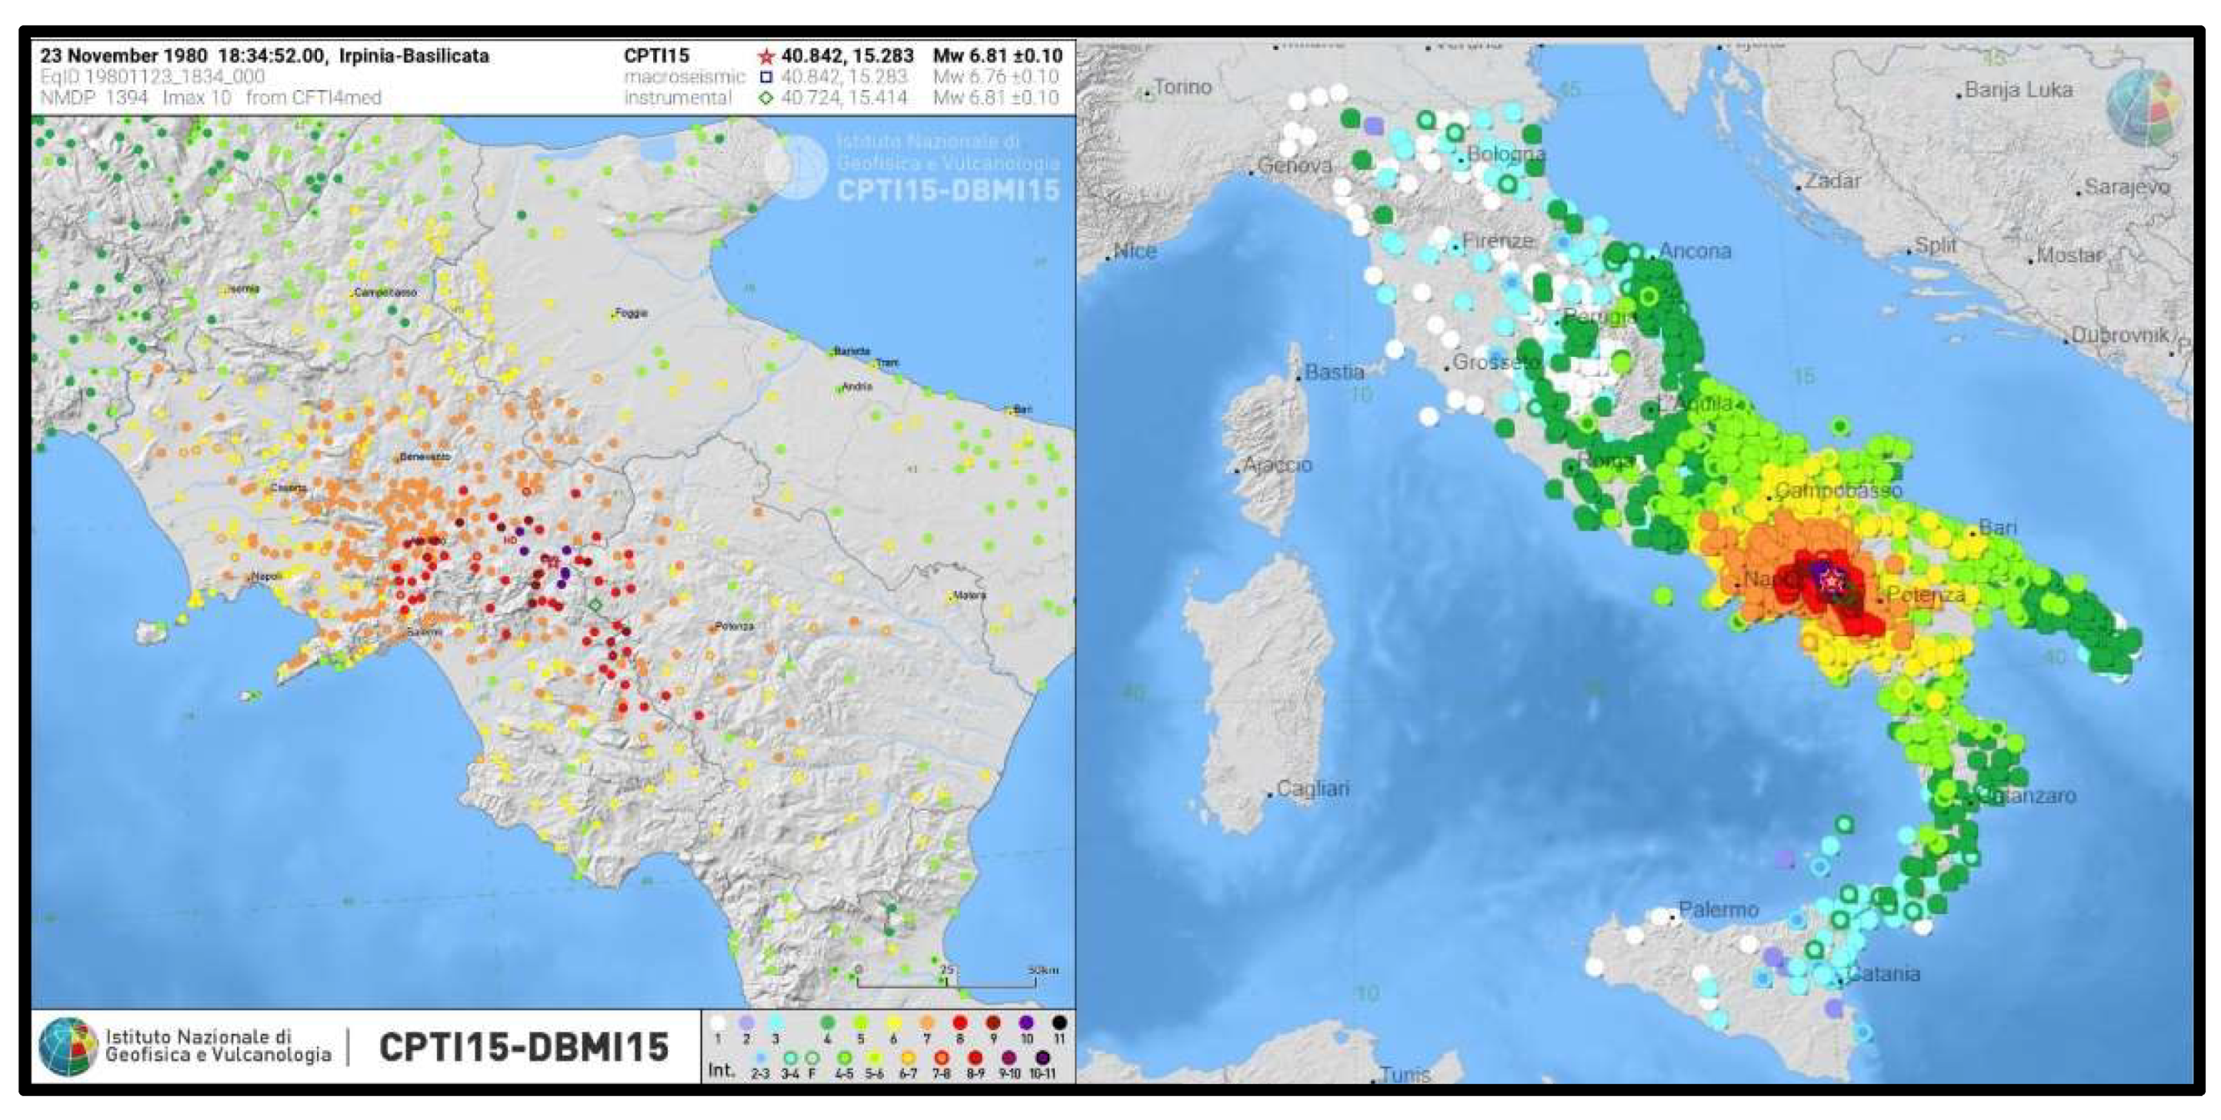Click the Potenza label on the left map
Image resolution: width=2221 pixels, height=1120 pixels.
tap(735, 626)
